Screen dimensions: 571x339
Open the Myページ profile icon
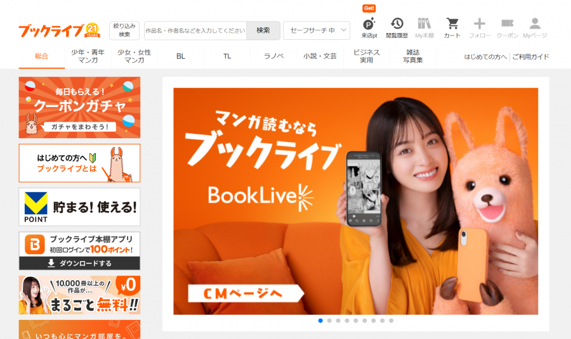point(535,28)
